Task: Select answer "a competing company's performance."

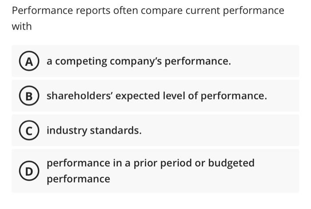Action: coord(139,61)
